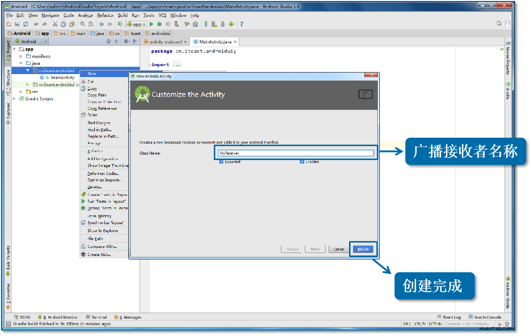Click the Attach debugger toolbar icon
Viewport: 531px width, 336px height.
177,24
